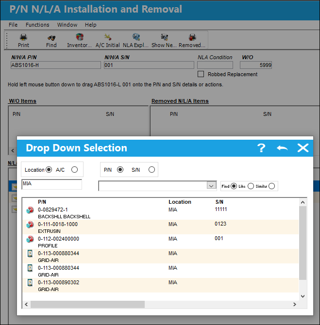Click the Show Next toolbar icon
This screenshot has width=320, height=325.
164,37
